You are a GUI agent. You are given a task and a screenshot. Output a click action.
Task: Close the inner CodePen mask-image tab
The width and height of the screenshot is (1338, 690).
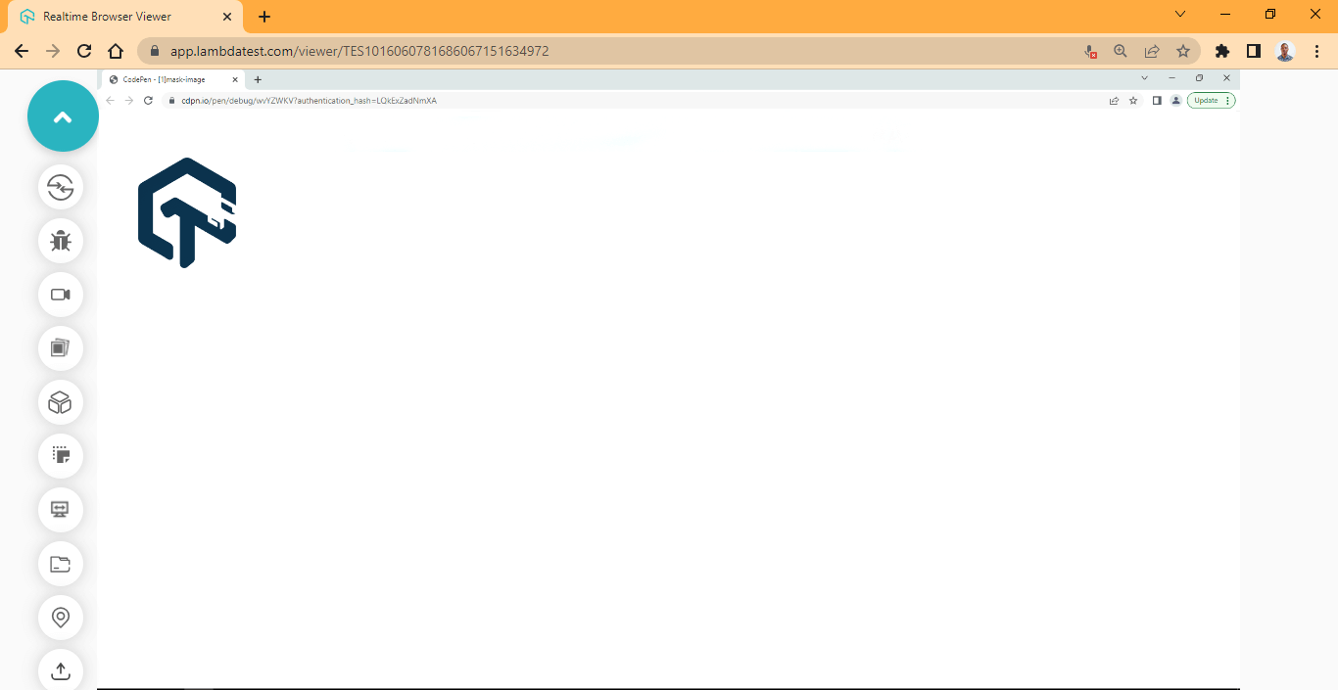coord(235,79)
